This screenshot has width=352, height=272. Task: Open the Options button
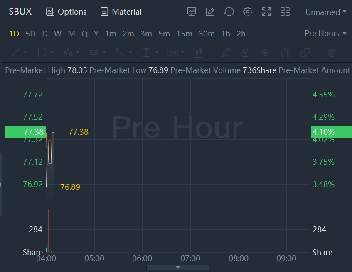pos(66,12)
